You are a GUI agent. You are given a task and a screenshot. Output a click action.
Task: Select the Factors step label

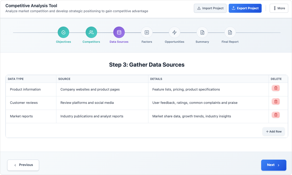pos(147,42)
